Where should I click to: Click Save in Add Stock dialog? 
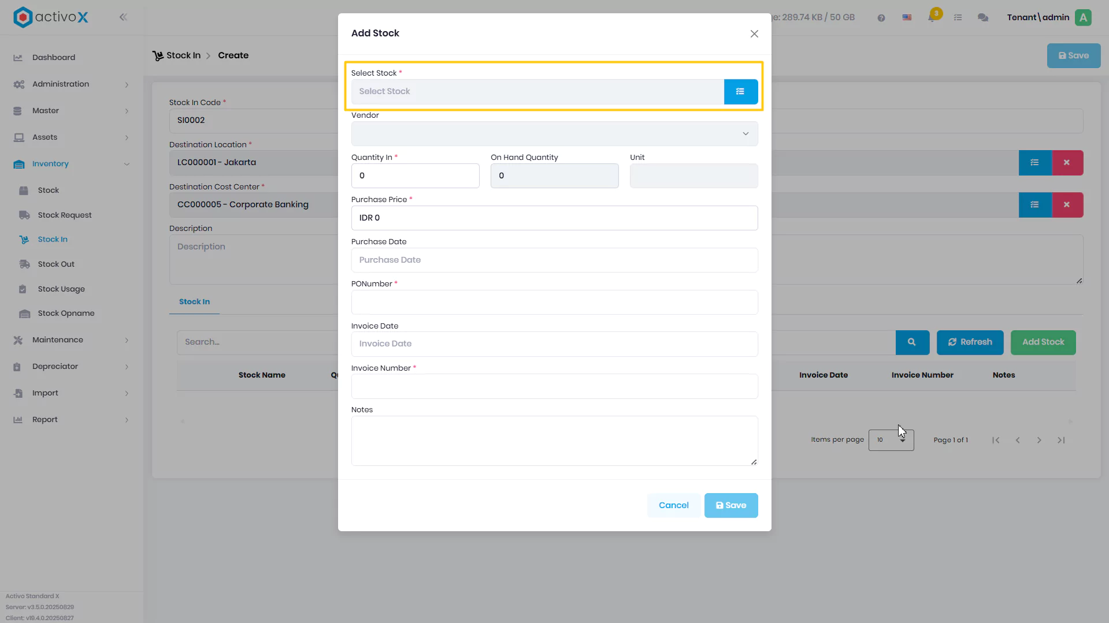pyautogui.click(x=730, y=506)
